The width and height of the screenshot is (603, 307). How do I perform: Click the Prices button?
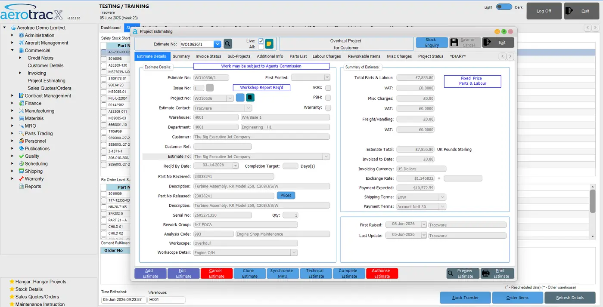click(286, 196)
